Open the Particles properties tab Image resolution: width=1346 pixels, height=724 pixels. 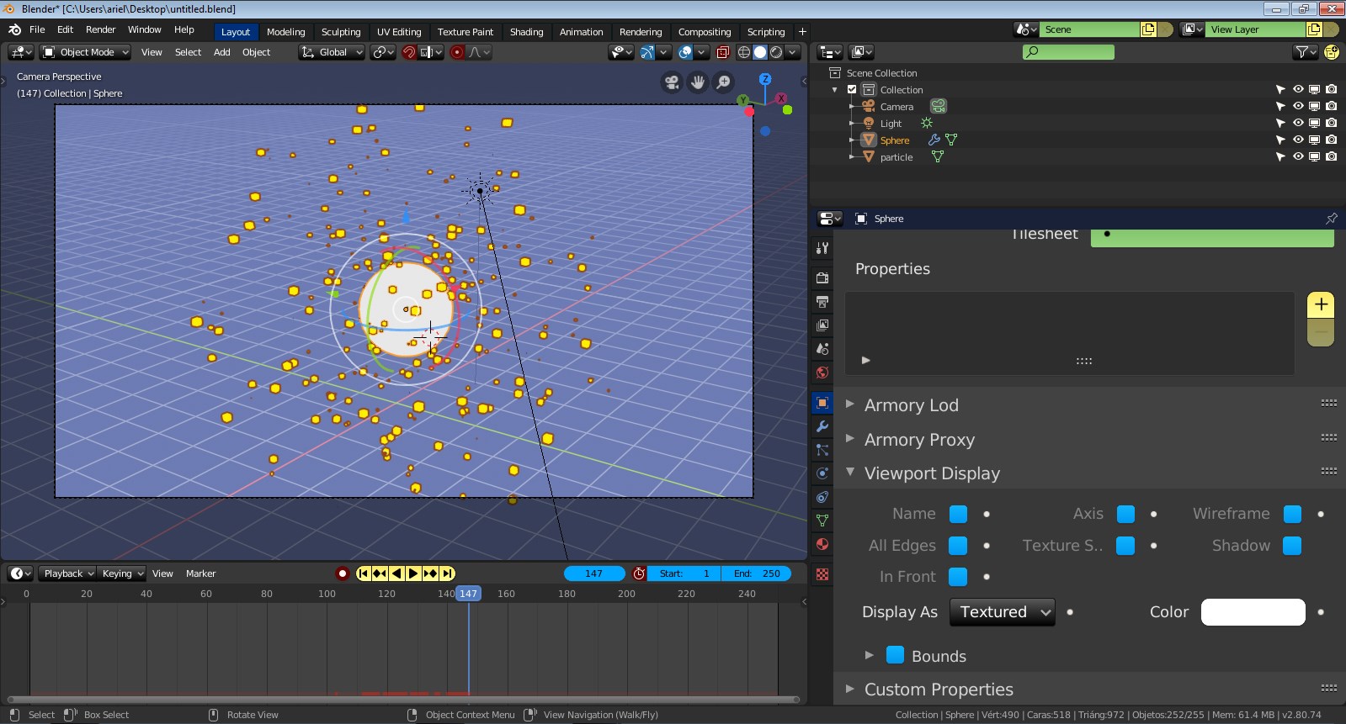click(x=822, y=450)
